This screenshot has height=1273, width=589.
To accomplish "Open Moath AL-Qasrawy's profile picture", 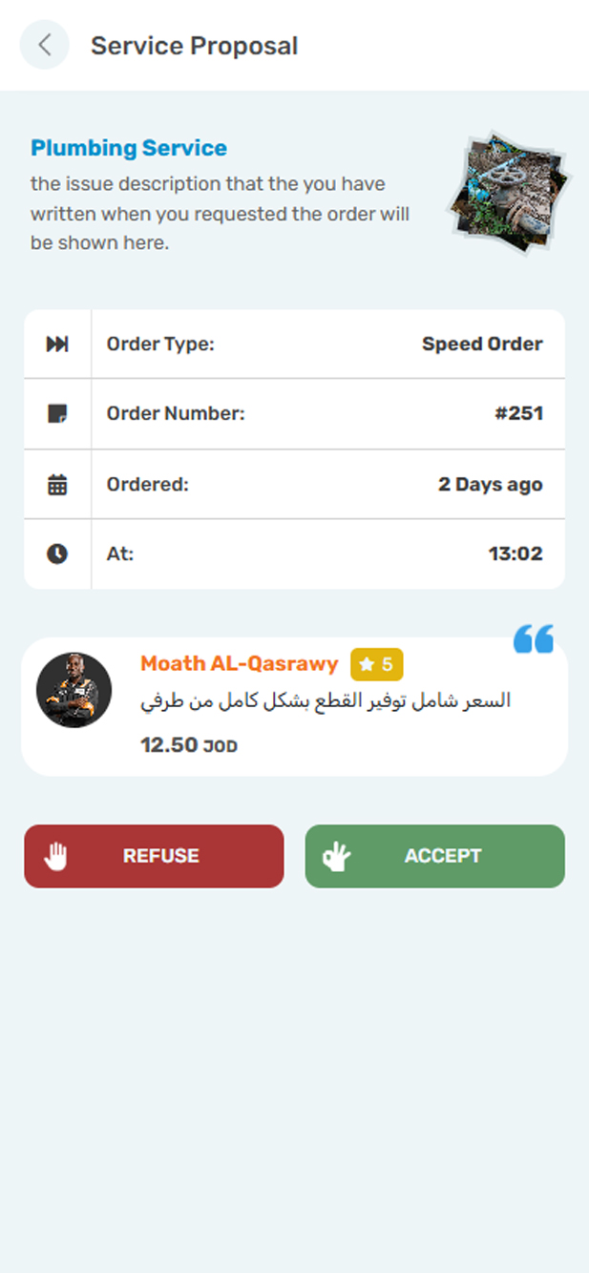I will point(74,691).
